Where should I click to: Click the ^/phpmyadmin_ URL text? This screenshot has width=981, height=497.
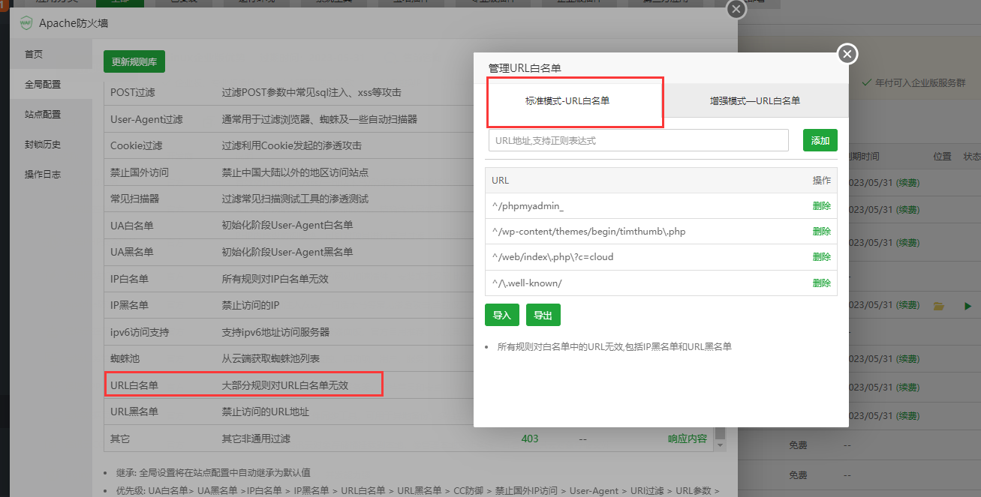pyautogui.click(x=528, y=206)
